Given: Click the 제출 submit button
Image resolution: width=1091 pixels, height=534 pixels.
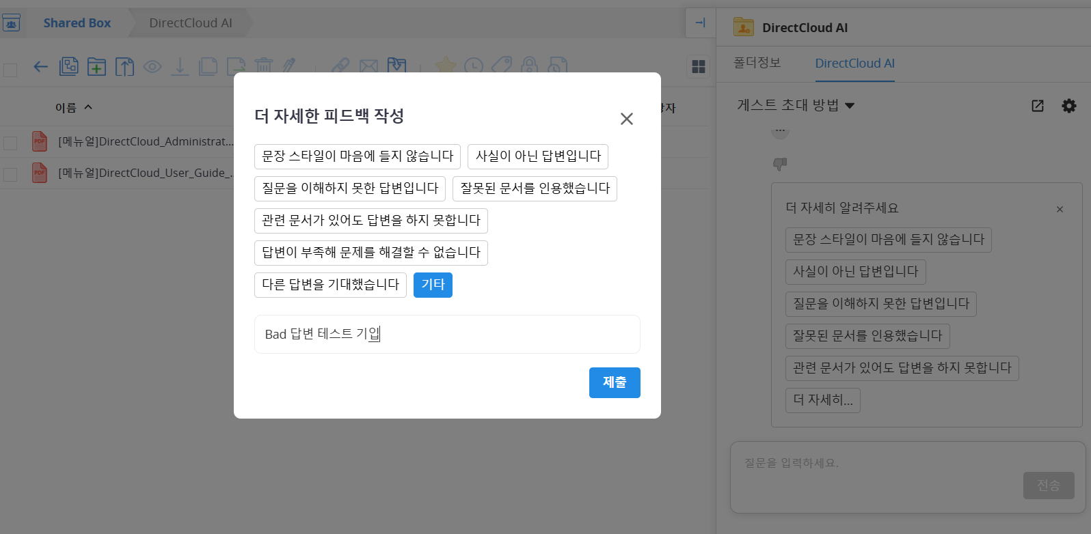Looking at the screenshot, I should click(614, 382).
